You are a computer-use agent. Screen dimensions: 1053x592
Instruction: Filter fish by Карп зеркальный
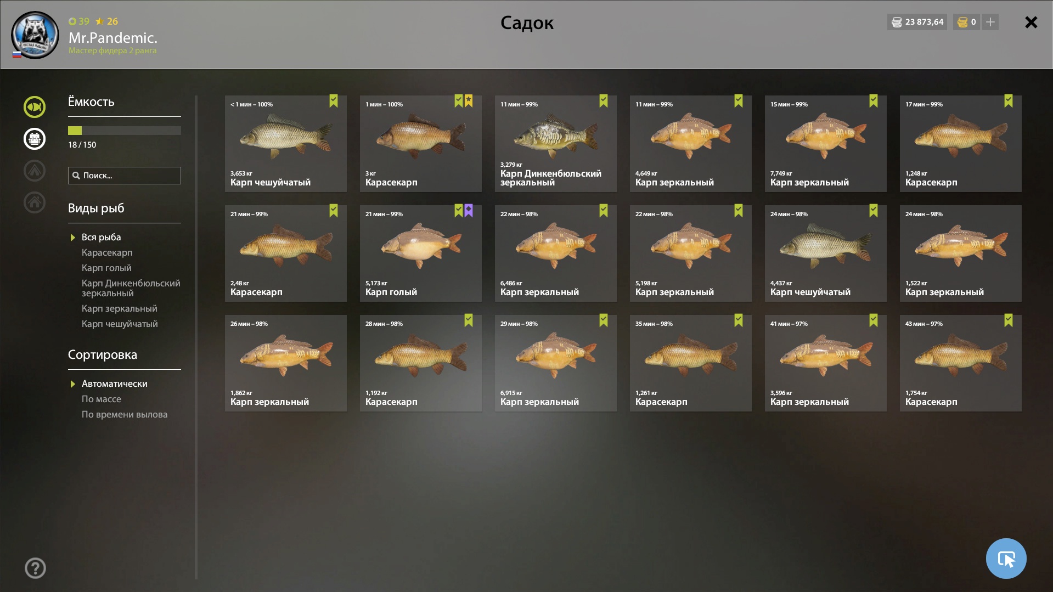tap(119, 308)
